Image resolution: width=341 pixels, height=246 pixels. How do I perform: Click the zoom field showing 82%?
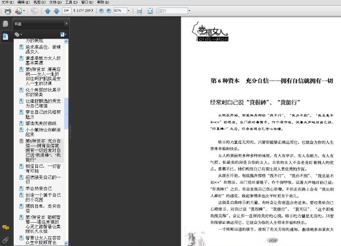[x=120, y=10]
